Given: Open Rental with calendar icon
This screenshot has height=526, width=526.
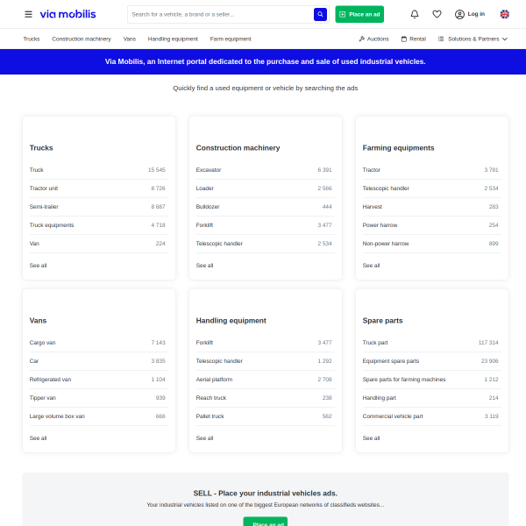Looking at the screenshot, I should [413, 39].
